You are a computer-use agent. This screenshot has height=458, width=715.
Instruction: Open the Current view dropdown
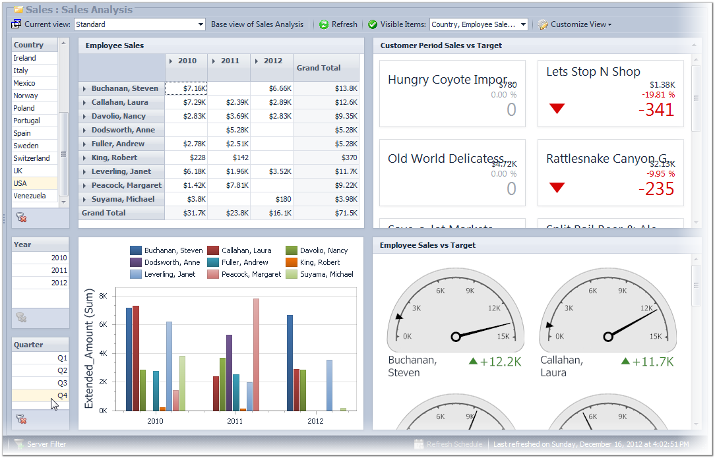[201, 24]
